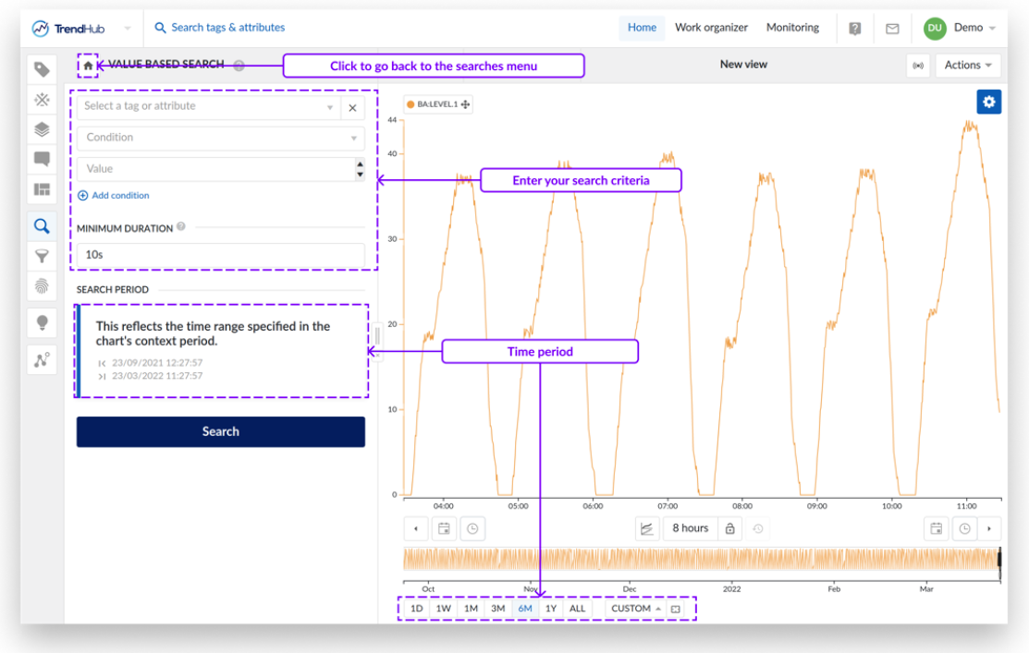Click the context timeline overview bar
The image size is (1029, 653).
[701, 559]
